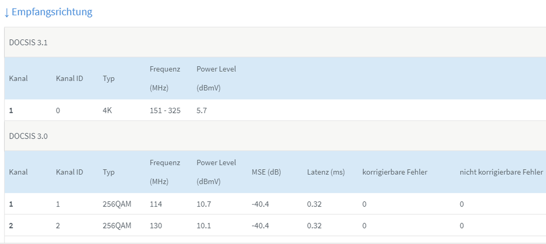Screen dimensions: 546x244
Task: Select the 10.7 power level cell
Action: coord(203,204)
